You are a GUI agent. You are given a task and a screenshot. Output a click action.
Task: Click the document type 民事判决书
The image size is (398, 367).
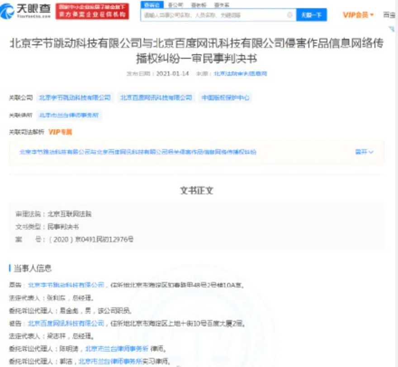point(63,227)
